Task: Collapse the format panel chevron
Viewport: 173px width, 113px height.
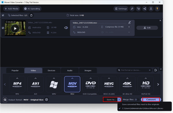Action: pos(161,69)
